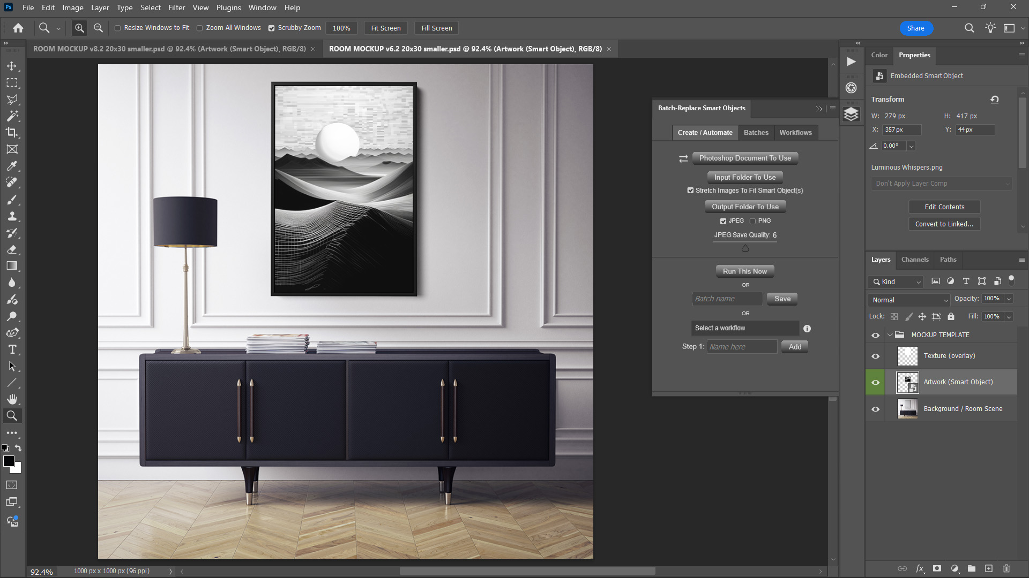Switch to the Batches tab
This screenshot has width=1029, height=578.
756,133
